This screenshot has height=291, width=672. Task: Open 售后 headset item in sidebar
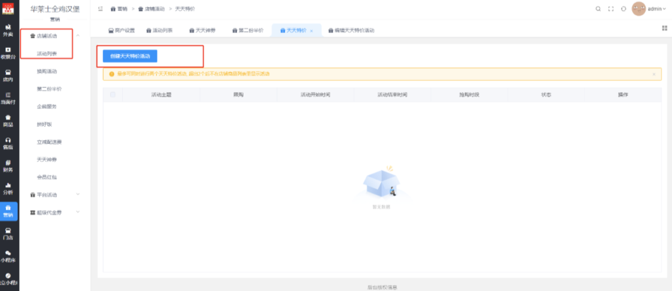point(8,143)
